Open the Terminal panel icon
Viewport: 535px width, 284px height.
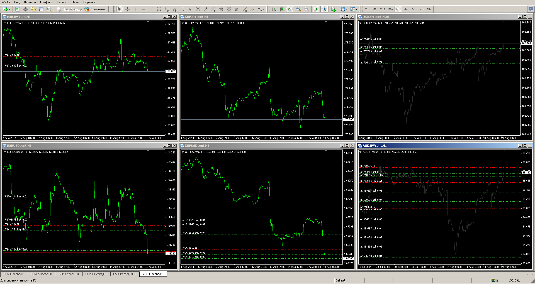[x=41, y=9]
